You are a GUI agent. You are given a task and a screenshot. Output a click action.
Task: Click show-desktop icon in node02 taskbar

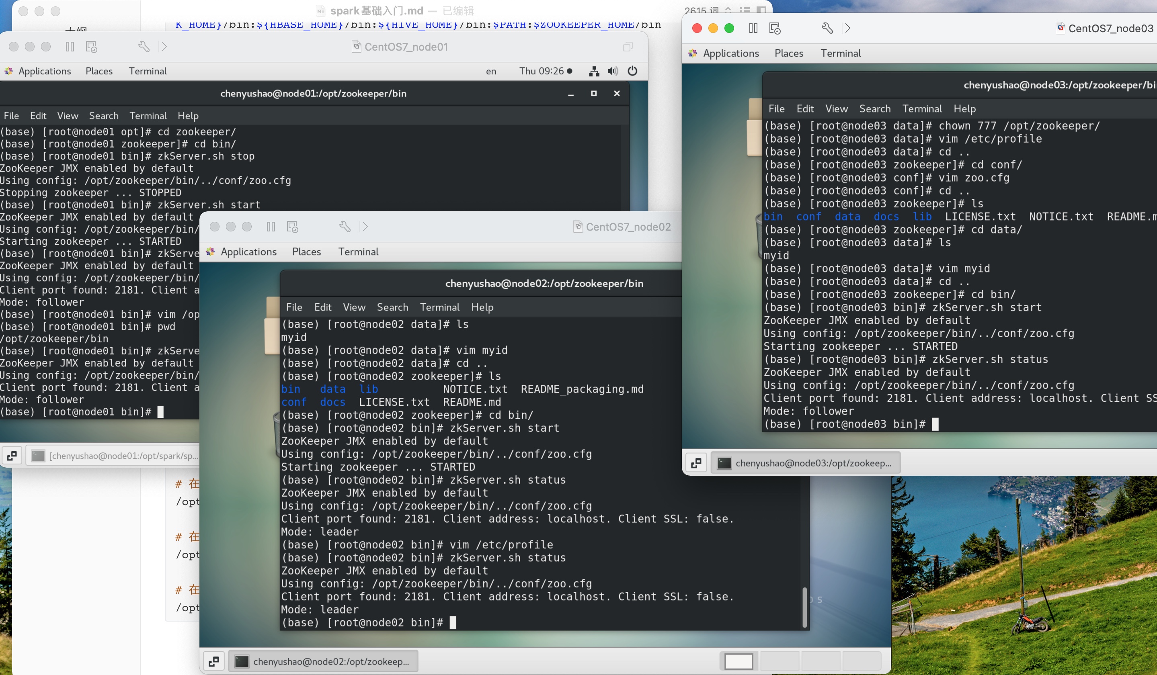click(x=213, y=662)
